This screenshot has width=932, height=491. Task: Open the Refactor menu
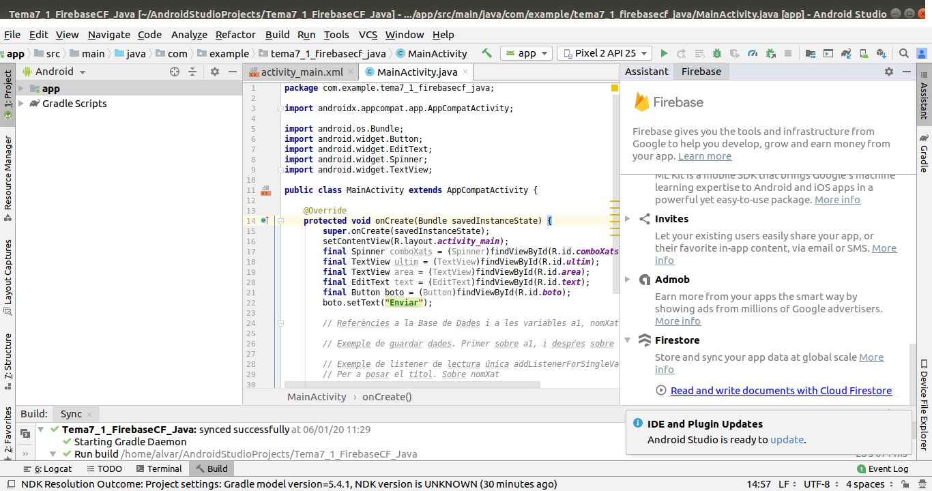(235, 35)
